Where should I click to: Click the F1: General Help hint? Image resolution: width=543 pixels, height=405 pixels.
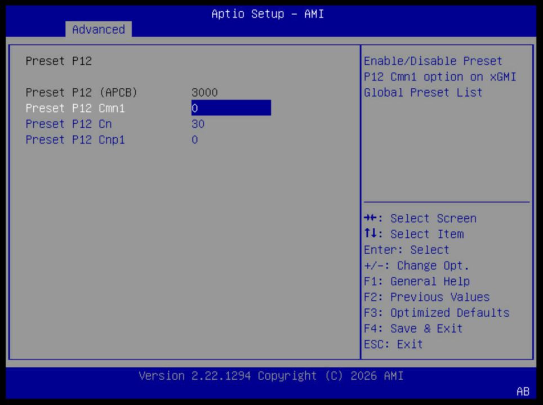pos(417,281)
